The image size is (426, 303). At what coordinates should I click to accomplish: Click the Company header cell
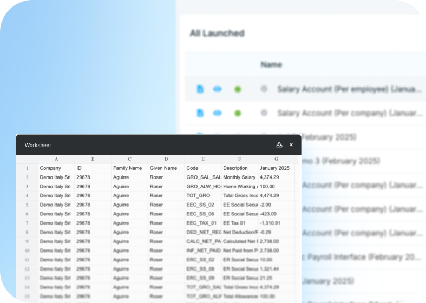[x=56, y=168]
